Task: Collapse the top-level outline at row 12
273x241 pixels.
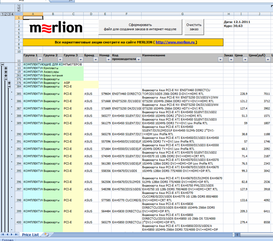Action: point(2,64)
